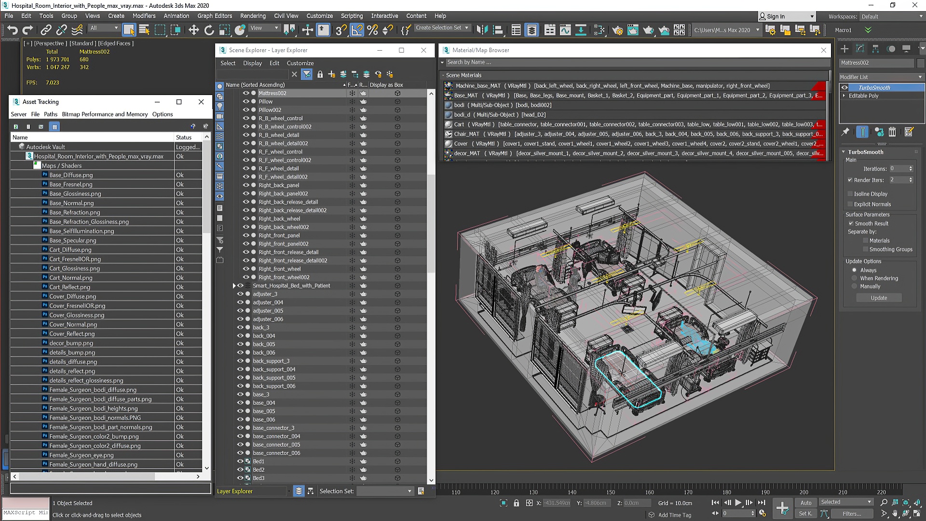Activate the Select and Rotate tool
This screenshot has width=926, height=521.
click(x=209, y=30)
